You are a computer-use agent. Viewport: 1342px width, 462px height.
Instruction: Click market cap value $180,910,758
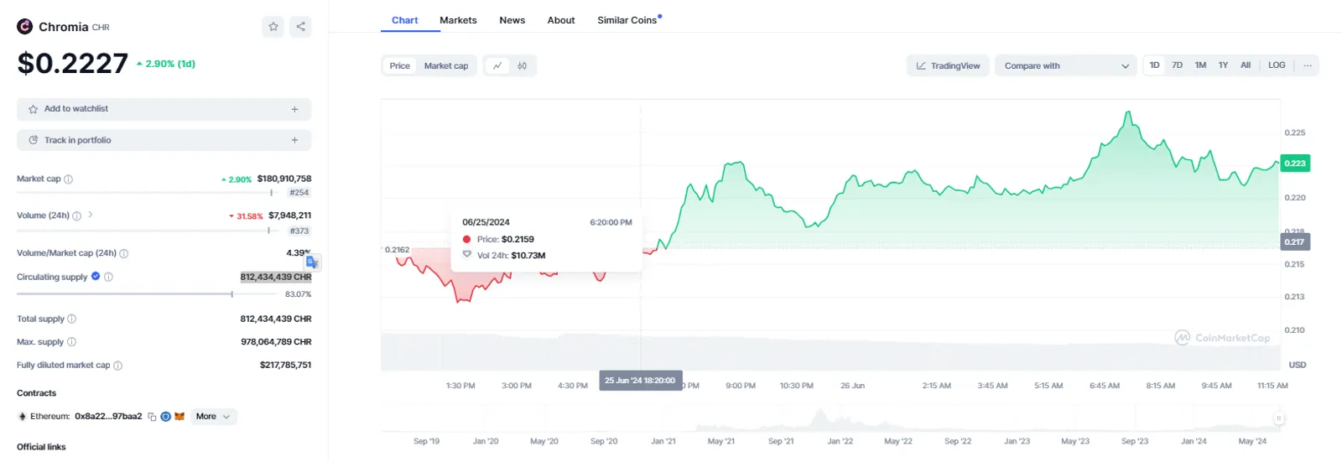tap(284, 179)
